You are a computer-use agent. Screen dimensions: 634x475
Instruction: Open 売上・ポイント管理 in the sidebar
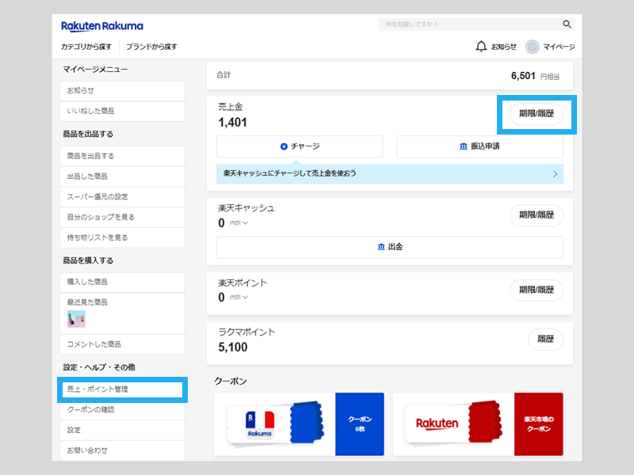[123, 389]
